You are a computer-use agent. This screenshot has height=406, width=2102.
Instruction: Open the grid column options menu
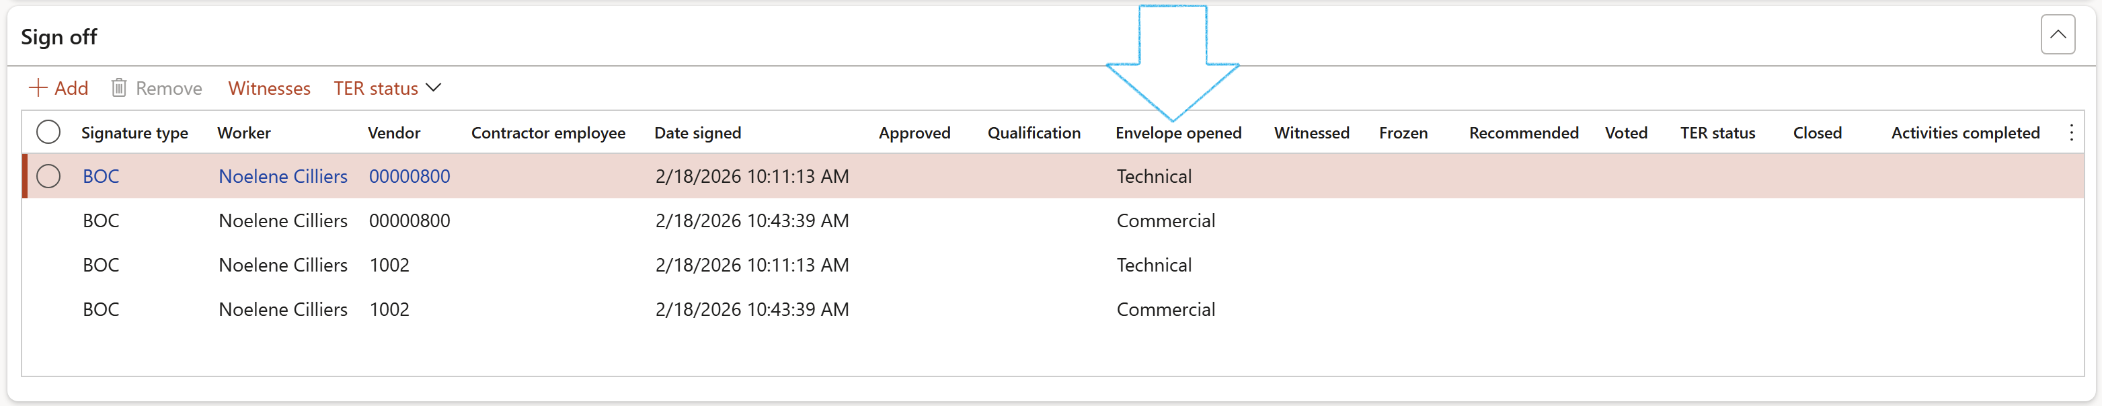point(2070,133)
